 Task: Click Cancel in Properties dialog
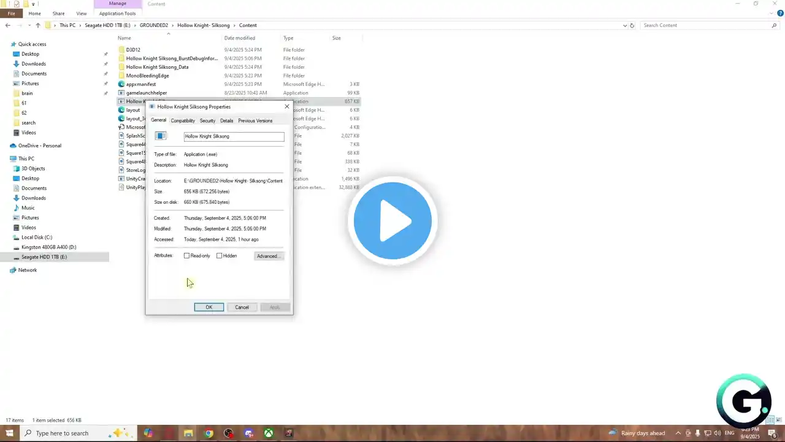click(242, 308)
